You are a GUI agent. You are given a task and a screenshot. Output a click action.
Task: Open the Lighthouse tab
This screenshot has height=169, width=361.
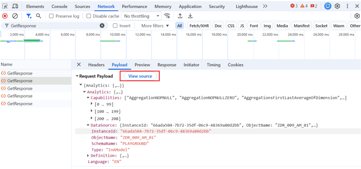point(246,6)
